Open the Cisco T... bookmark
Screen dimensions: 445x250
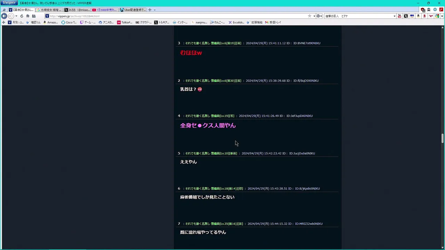coord(69,22)
